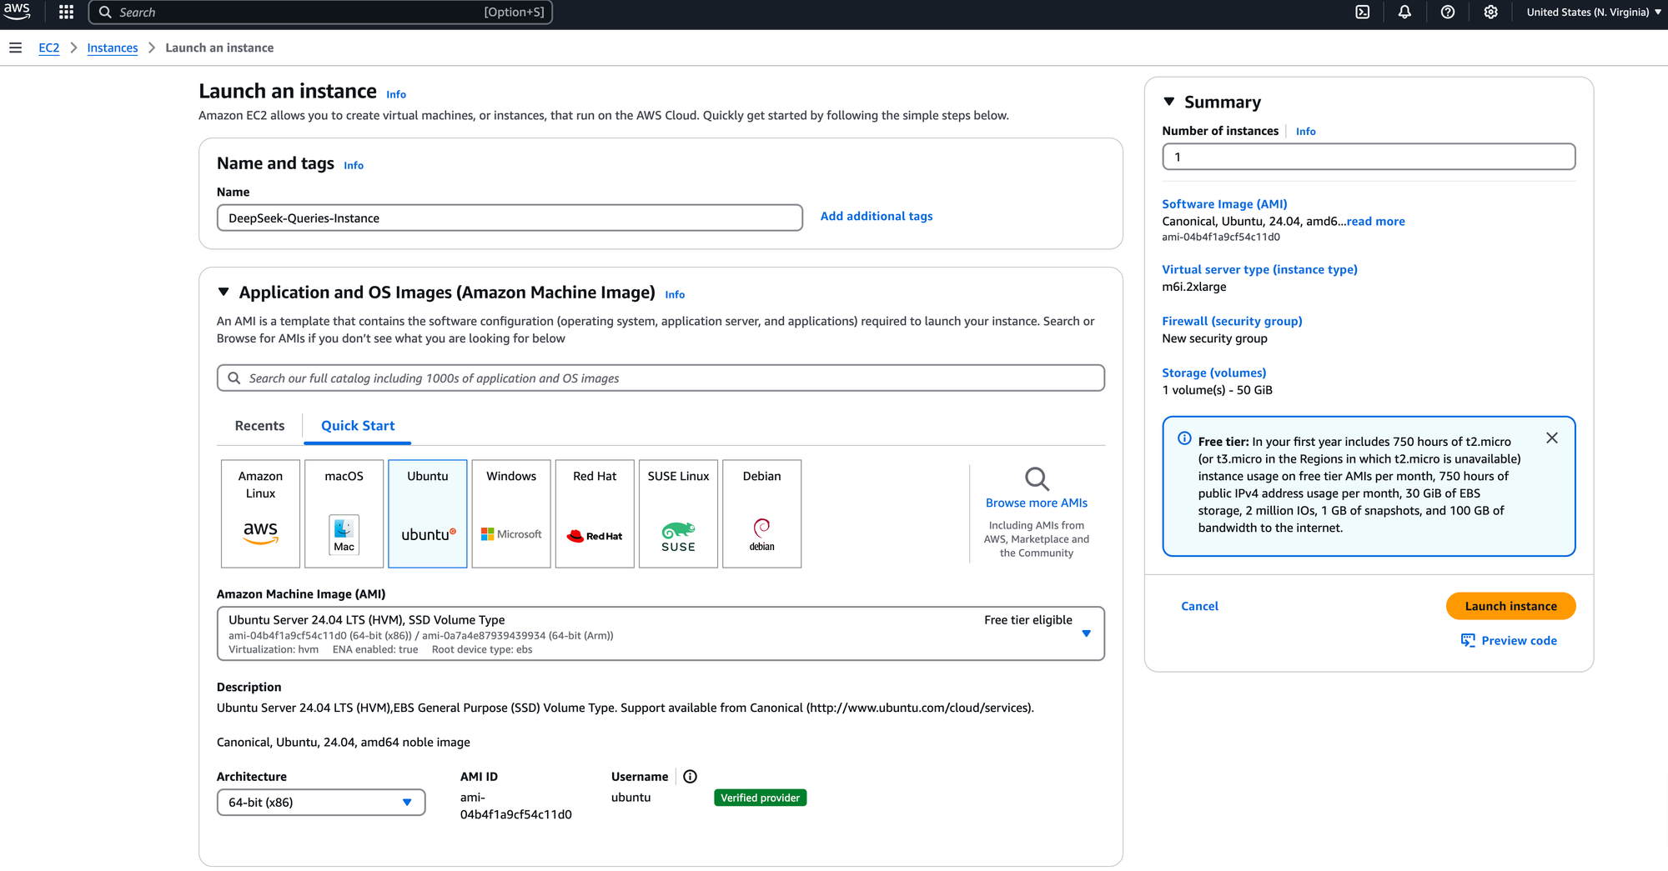
Task: Focus the AMI catalog search field
Action: pyautogui.click(x=661, y=378)
